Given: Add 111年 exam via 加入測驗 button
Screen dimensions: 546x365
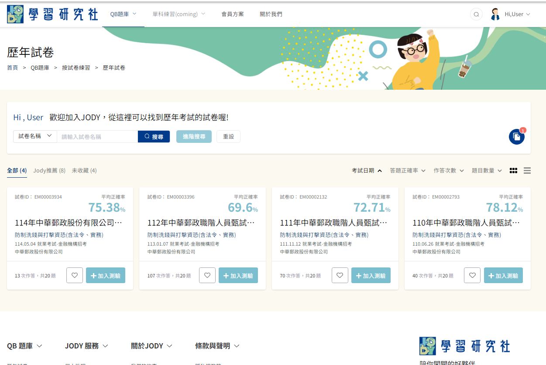Looking at the screenshot, I should point(371,275).
